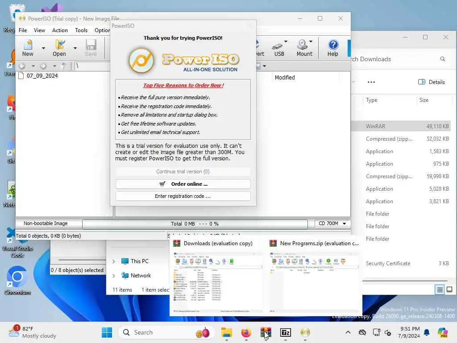This screenshot has height=343, width=457.
Task: Open the Help toolbar icon
Action: [x=333, y=48]
